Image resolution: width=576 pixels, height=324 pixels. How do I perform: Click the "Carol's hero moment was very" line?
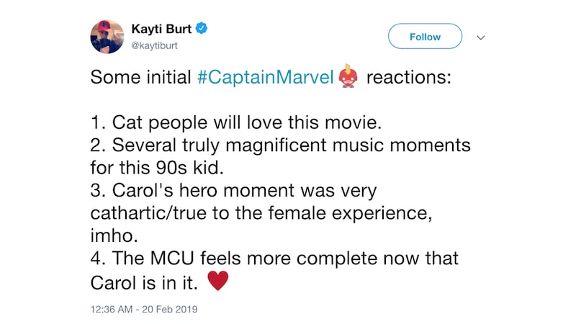tap(233, 191)
